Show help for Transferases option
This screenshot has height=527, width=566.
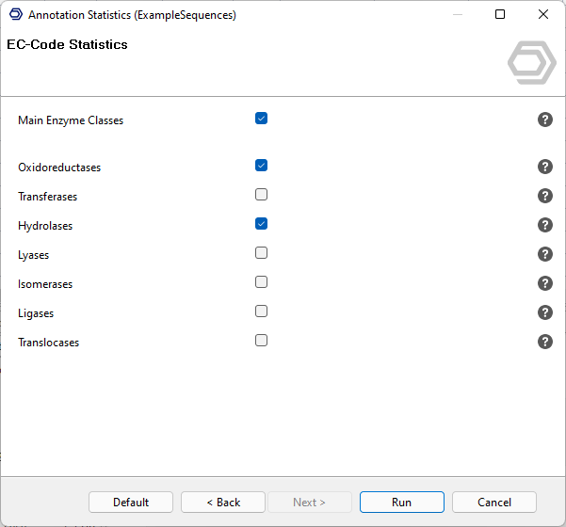[544, 196]
